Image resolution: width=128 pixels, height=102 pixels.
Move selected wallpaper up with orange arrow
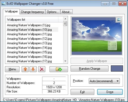click(x=25, y=69)
